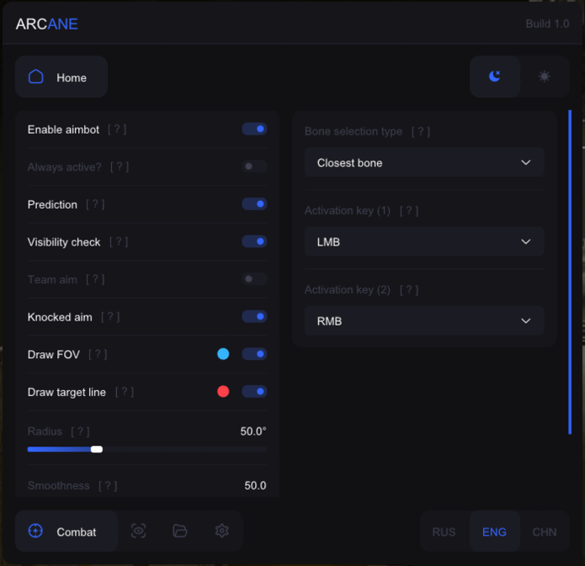Screen dimensions: 585x566
Task: Show help for Enable aimbot [?]
Action: 117,130
